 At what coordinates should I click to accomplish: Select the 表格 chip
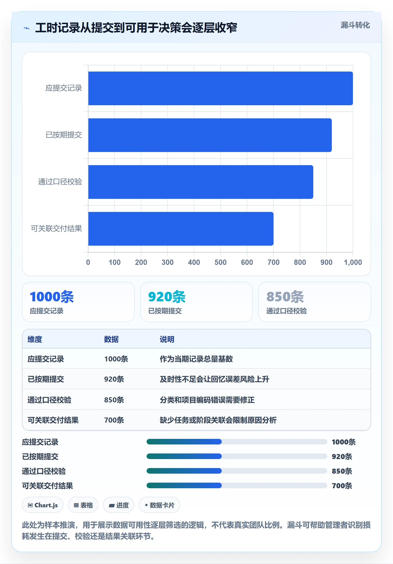tap(83, 505)
